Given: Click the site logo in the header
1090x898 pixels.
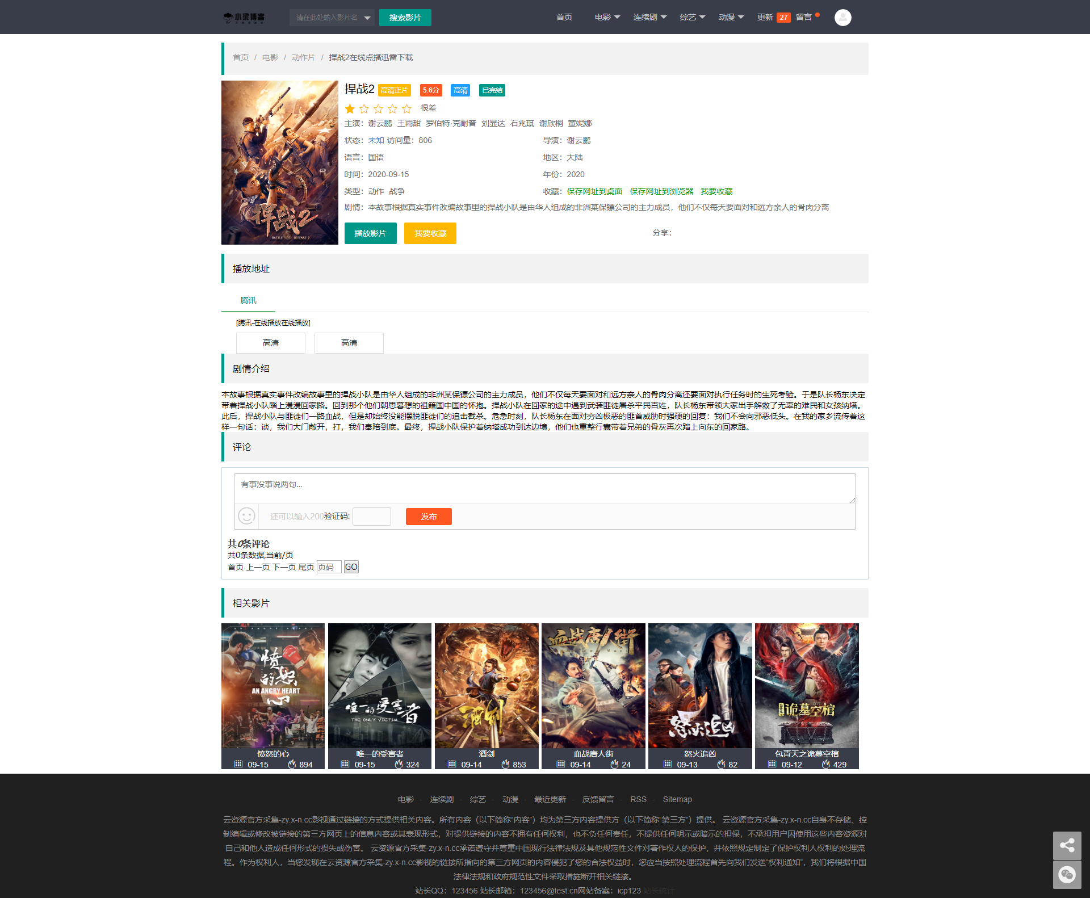Looking at the screenshot, I should [x=244, y=18].
